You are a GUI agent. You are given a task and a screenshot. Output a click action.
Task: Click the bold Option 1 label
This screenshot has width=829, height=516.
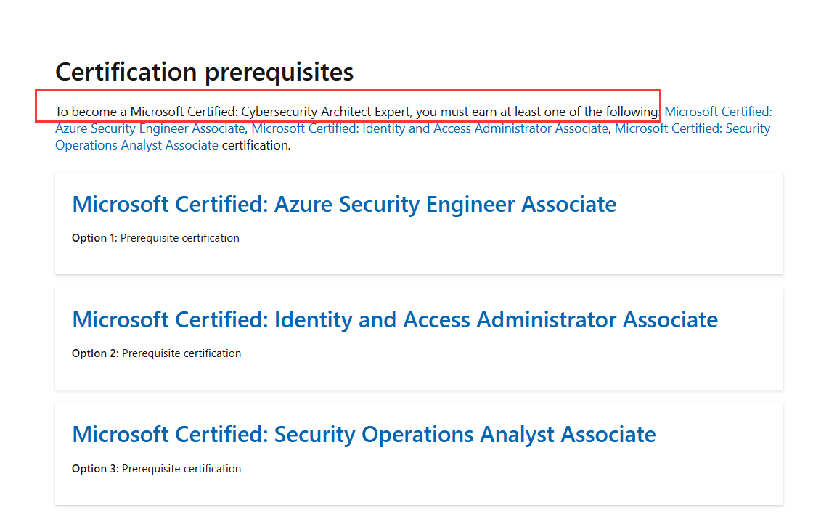coord(94,238)
